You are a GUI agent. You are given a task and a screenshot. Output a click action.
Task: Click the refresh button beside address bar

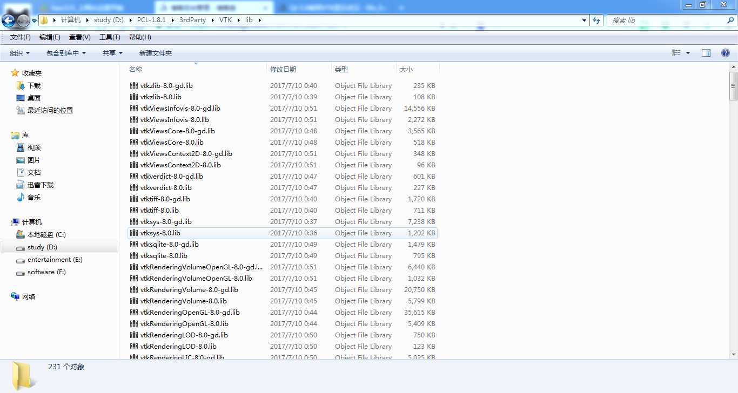click(596, 20)
